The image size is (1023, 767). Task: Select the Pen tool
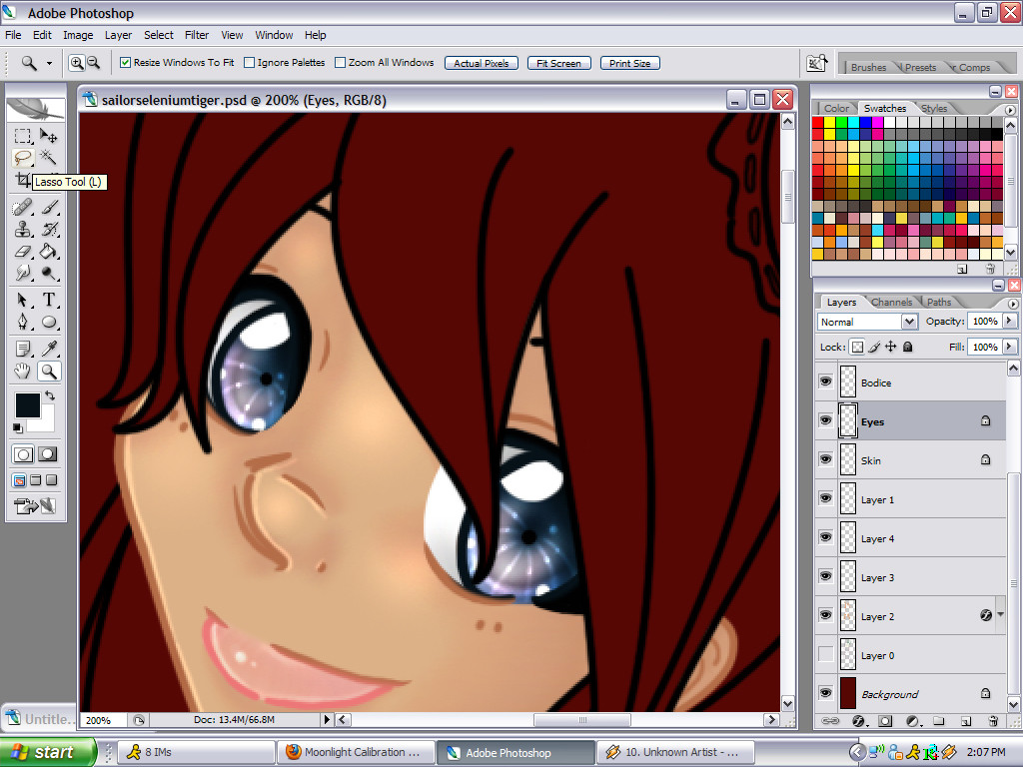pyautogui.click(x=23, y=322)
